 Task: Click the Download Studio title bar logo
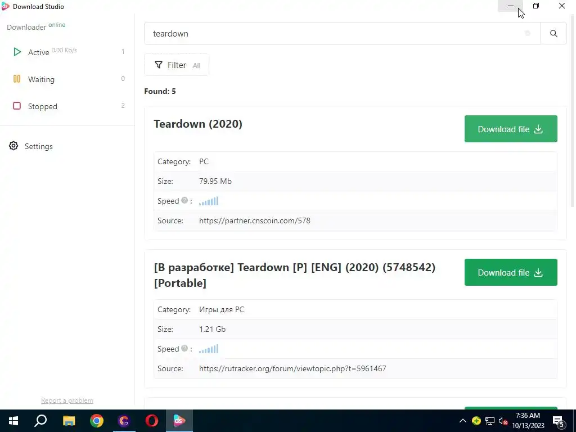click(6, 6)
